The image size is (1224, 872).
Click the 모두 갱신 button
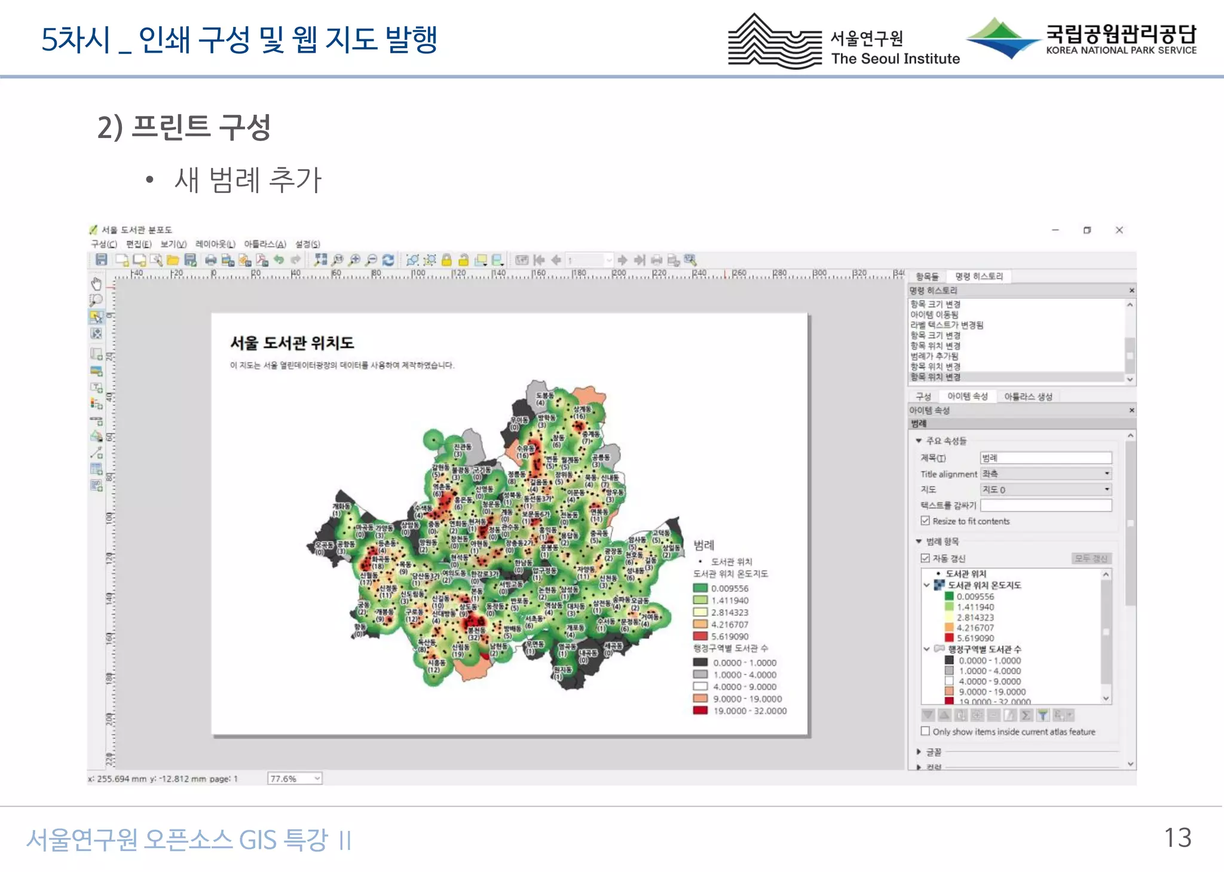1091,558
